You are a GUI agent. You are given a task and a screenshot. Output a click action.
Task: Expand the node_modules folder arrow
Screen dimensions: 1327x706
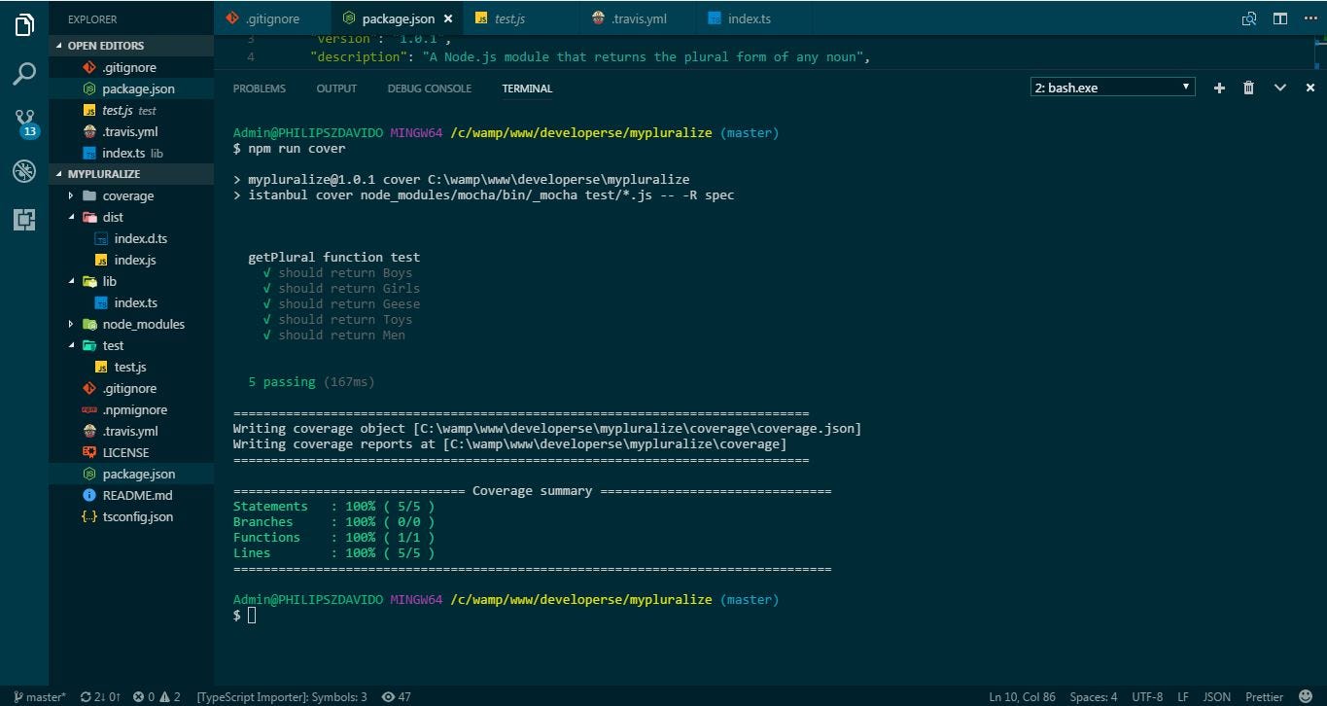[71, 324]
